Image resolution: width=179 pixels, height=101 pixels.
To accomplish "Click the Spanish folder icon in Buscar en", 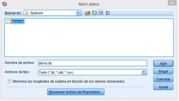I will coord(27,13).
